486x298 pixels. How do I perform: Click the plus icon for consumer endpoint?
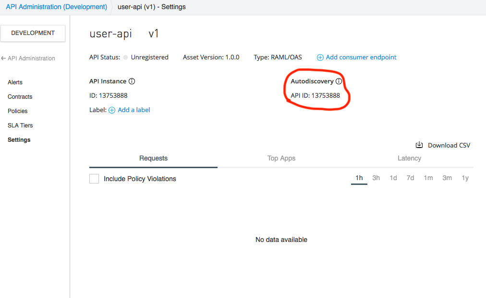pos(320,57)
